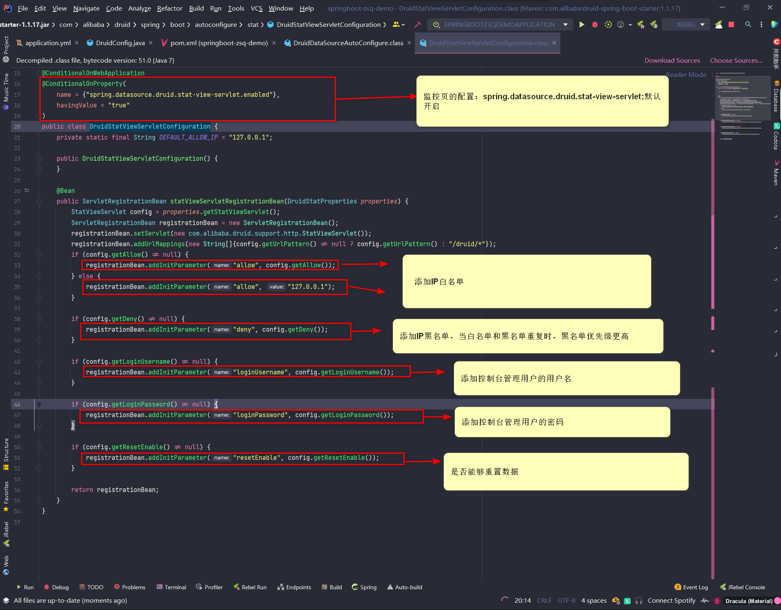The image size is (781, 610).
Task: Open the Database tool window
Action: pyautogui.click(x=776, y=96)
